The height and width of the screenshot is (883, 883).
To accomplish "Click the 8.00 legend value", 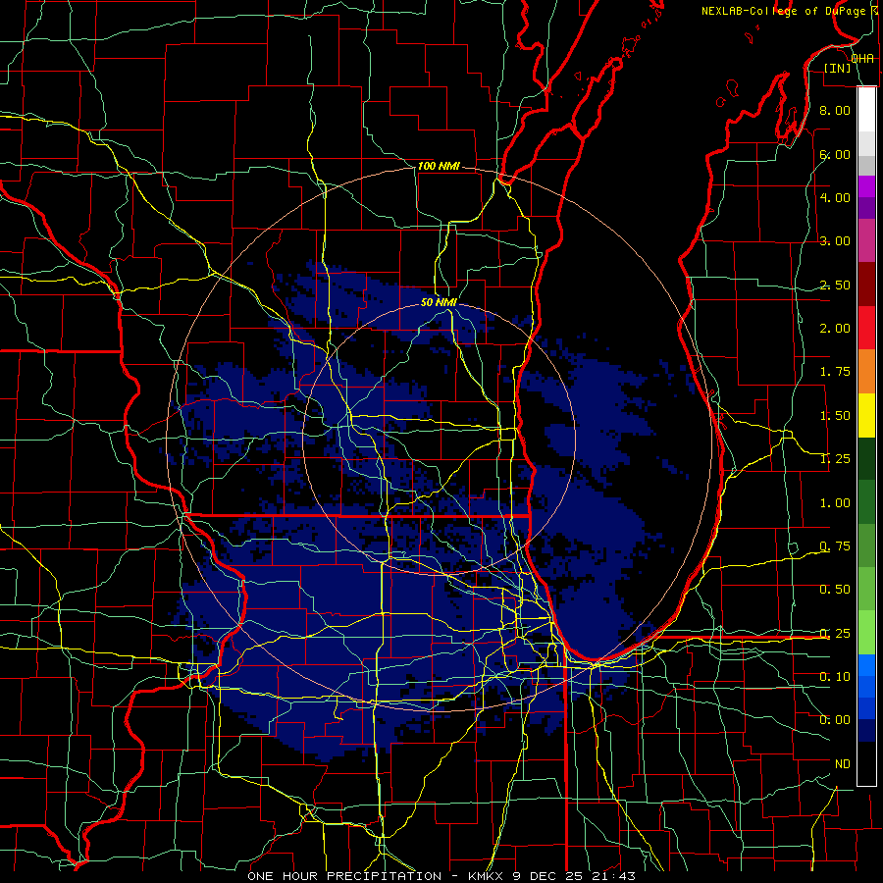I will coord(835,110).
